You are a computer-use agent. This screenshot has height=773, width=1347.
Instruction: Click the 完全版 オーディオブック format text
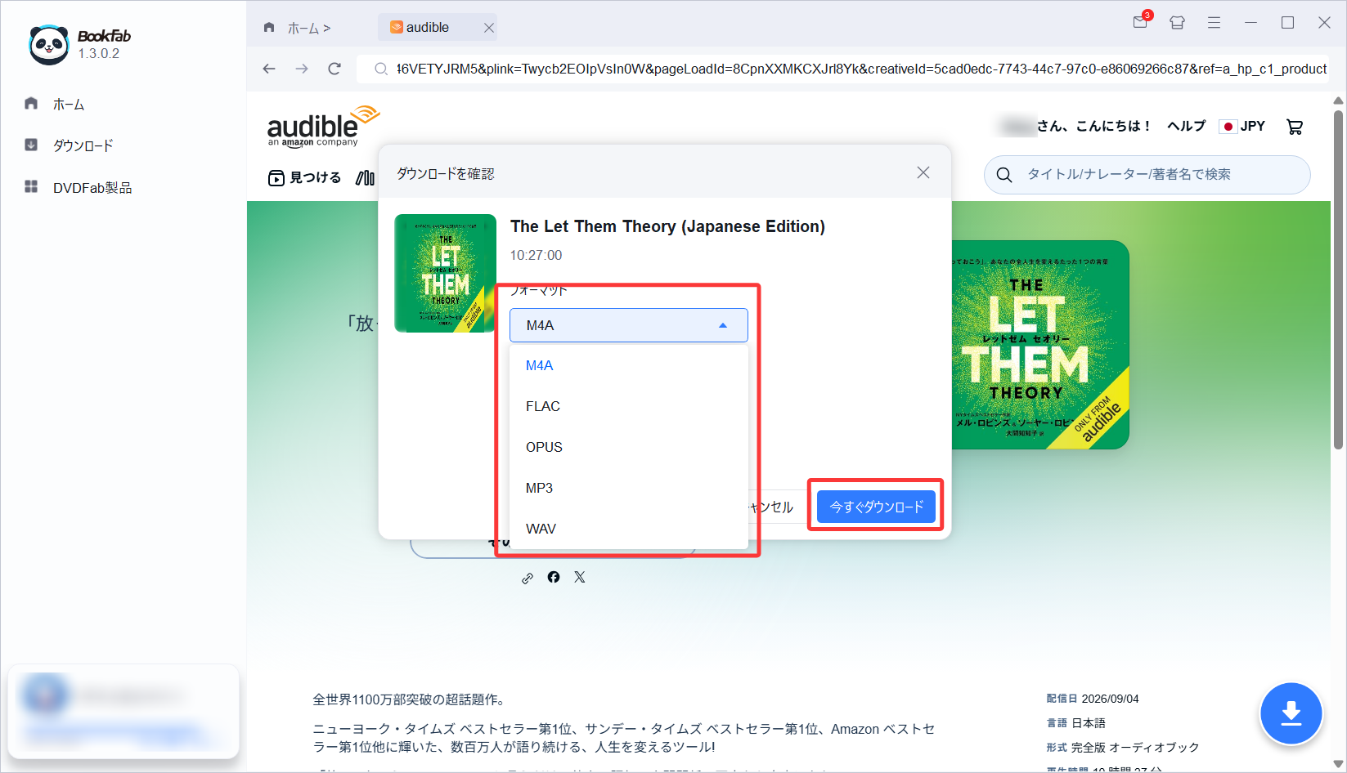tap(1135, 747)
